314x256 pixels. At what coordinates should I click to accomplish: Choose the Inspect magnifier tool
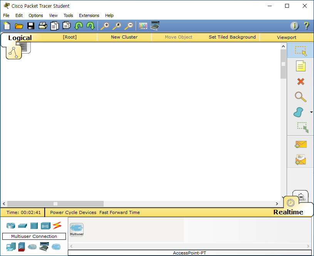tap(301, 97)
